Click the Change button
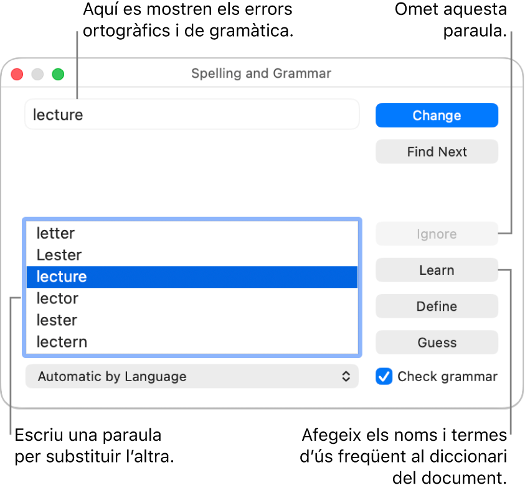 point(437,115)
